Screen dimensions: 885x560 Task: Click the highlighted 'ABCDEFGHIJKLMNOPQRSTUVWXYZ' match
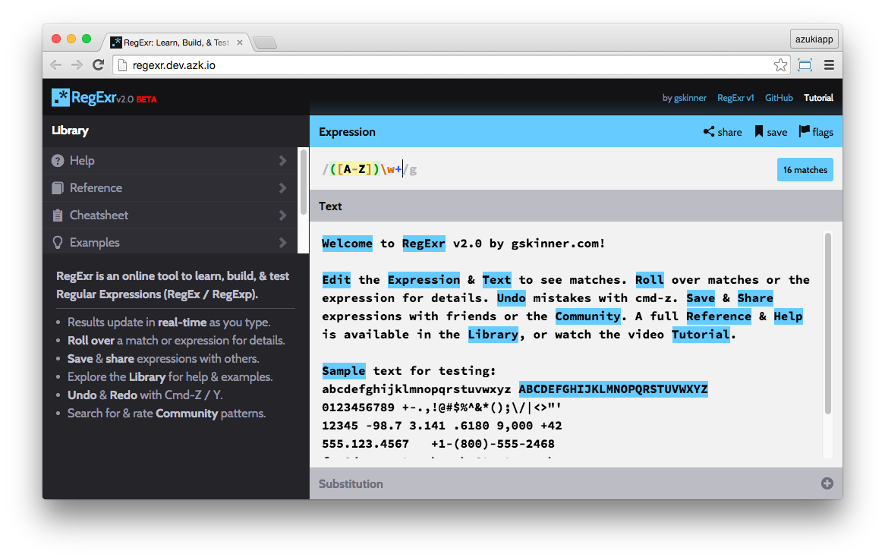[x=613, y=389]
